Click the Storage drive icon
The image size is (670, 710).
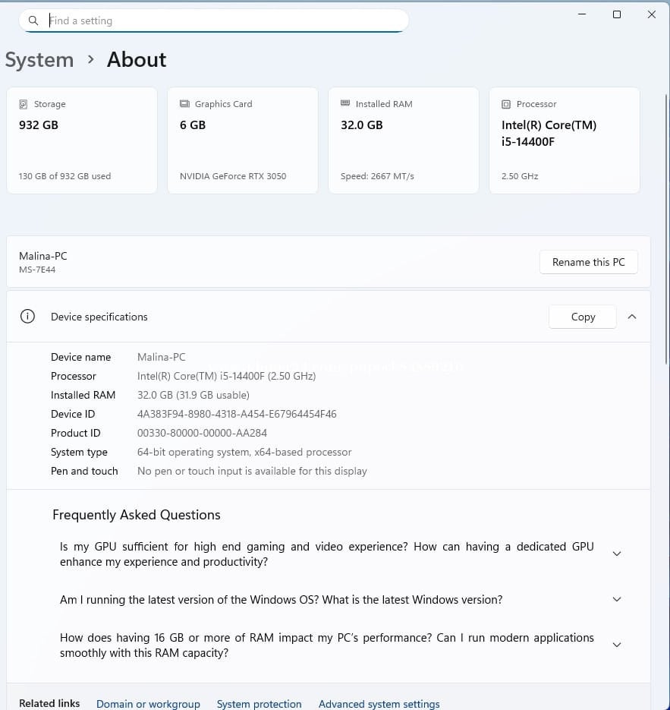click(x=24, y=104)
